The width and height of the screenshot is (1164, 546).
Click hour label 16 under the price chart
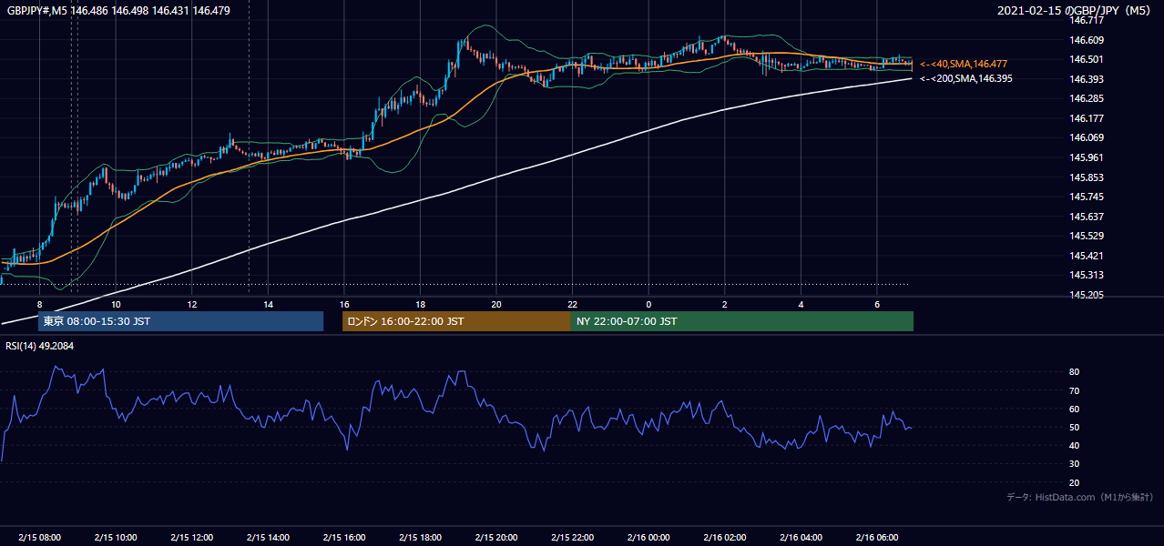pyautogui.click(x=343, y=304)
